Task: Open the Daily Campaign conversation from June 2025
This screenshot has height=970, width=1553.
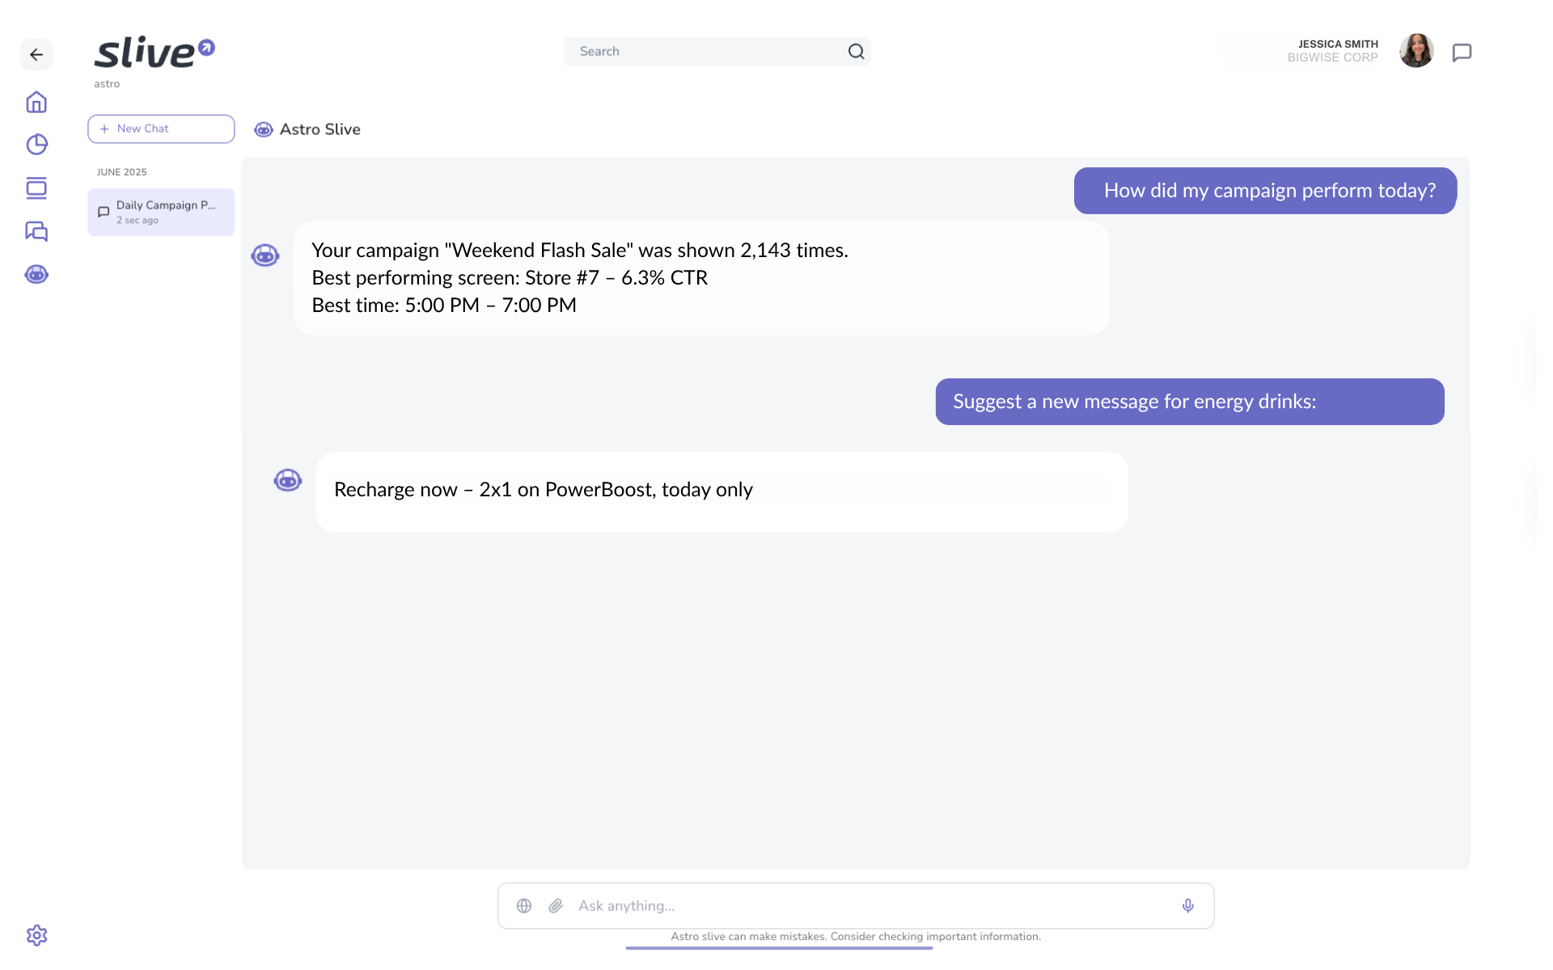Action: coord(160,212)
